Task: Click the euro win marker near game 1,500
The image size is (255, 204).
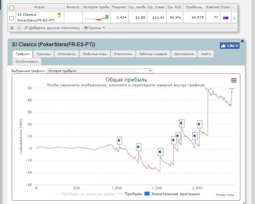Action: 160,152
